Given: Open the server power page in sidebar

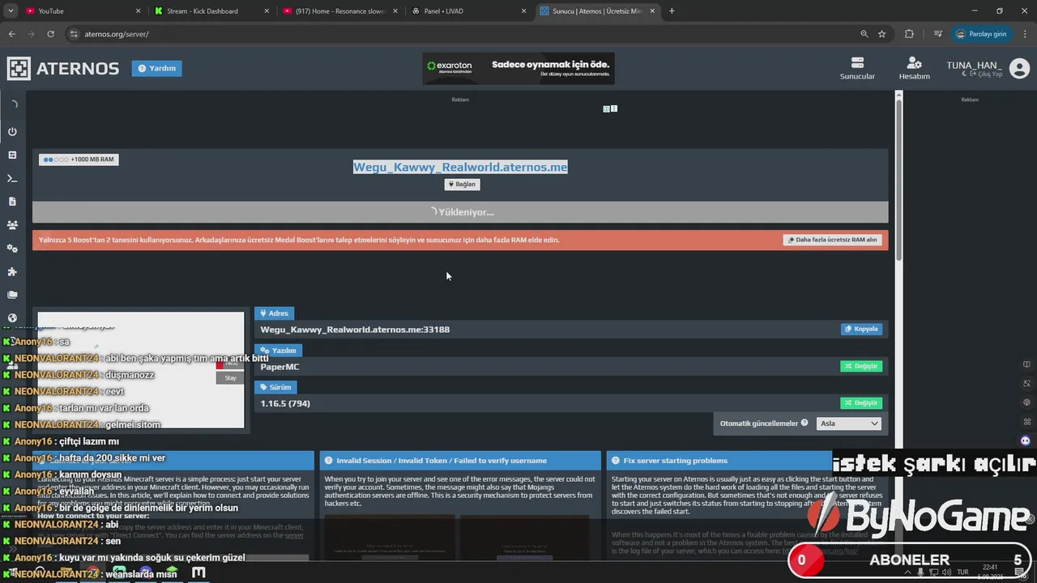Looking at the screenshot, I should (12, 131).
